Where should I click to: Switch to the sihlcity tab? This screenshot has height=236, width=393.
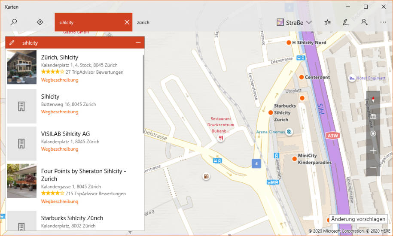(x=93, y=22)
